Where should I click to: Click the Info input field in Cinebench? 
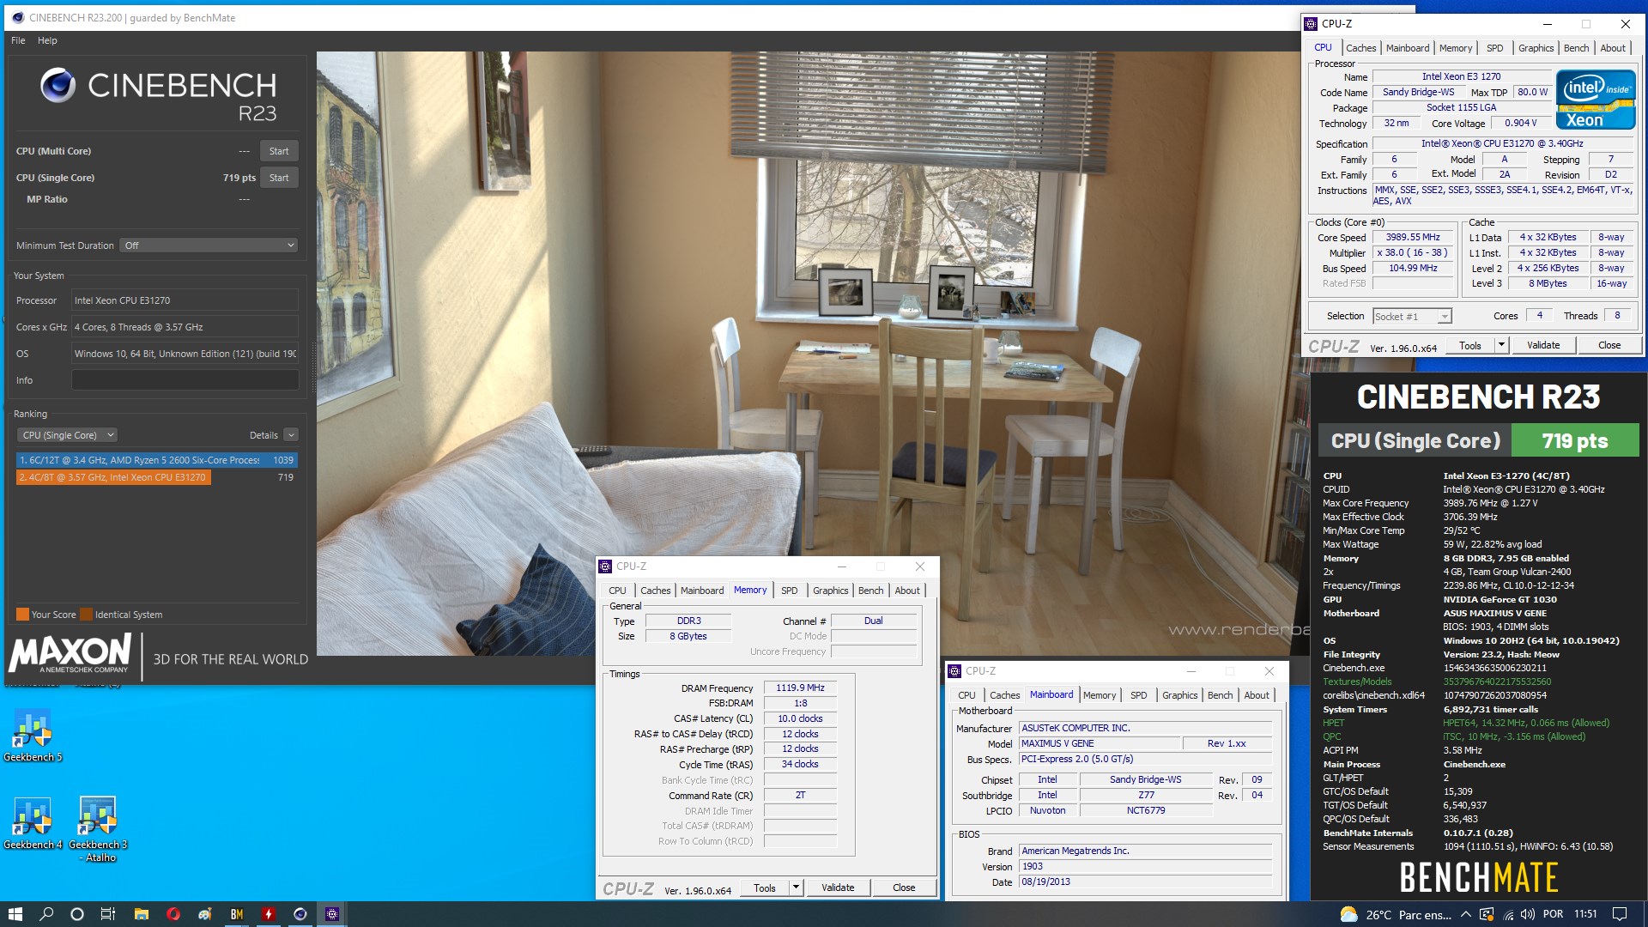[185, 380]
